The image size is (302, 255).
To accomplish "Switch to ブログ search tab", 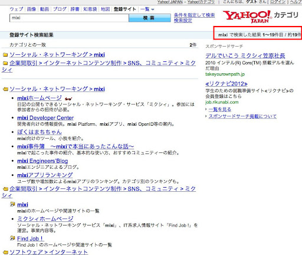I will coord(60,9).
